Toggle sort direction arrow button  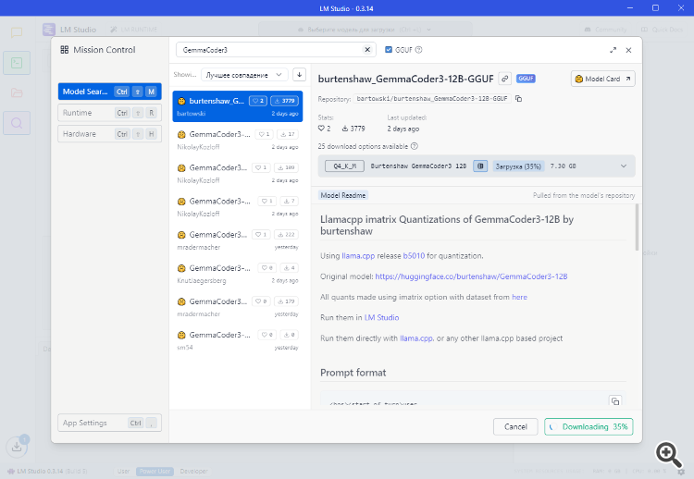click(x=300, y=75)
